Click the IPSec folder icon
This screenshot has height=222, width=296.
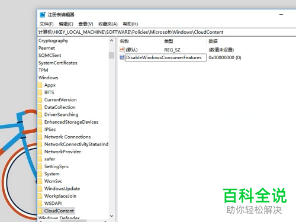point(40,130)
